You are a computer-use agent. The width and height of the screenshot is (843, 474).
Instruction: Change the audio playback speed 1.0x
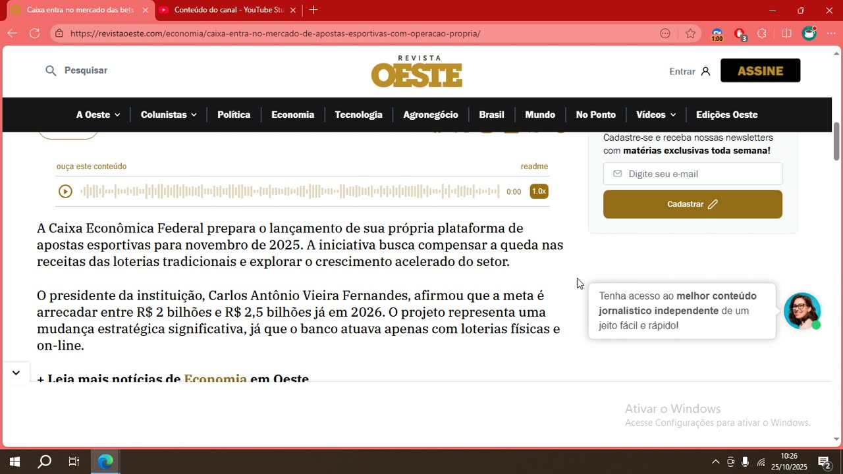click(x=539, y=192)
